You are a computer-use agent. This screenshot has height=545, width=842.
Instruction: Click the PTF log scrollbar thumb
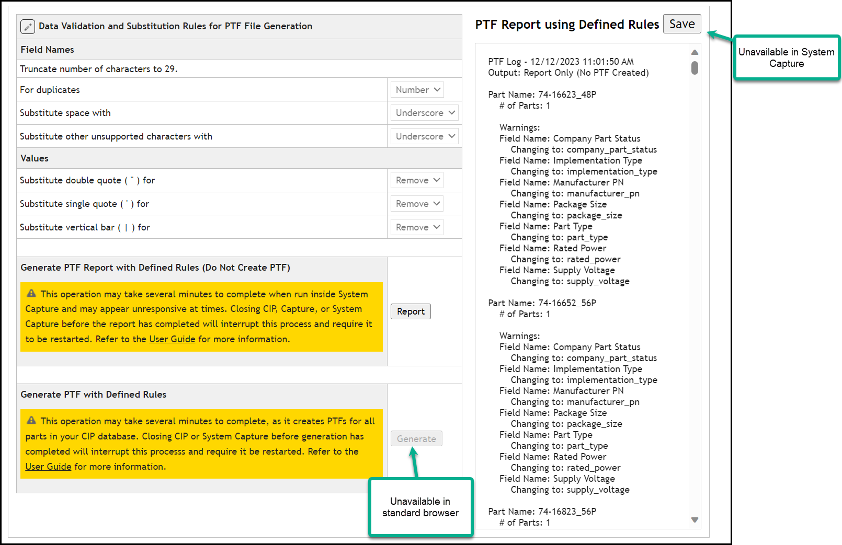(x=695, y=68)
